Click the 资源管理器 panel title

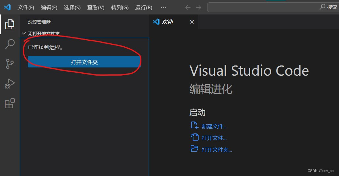coord(39,22)
